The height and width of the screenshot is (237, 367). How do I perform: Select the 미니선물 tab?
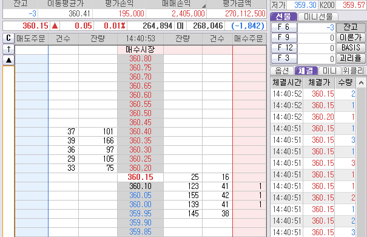click(x=318, y=16)
